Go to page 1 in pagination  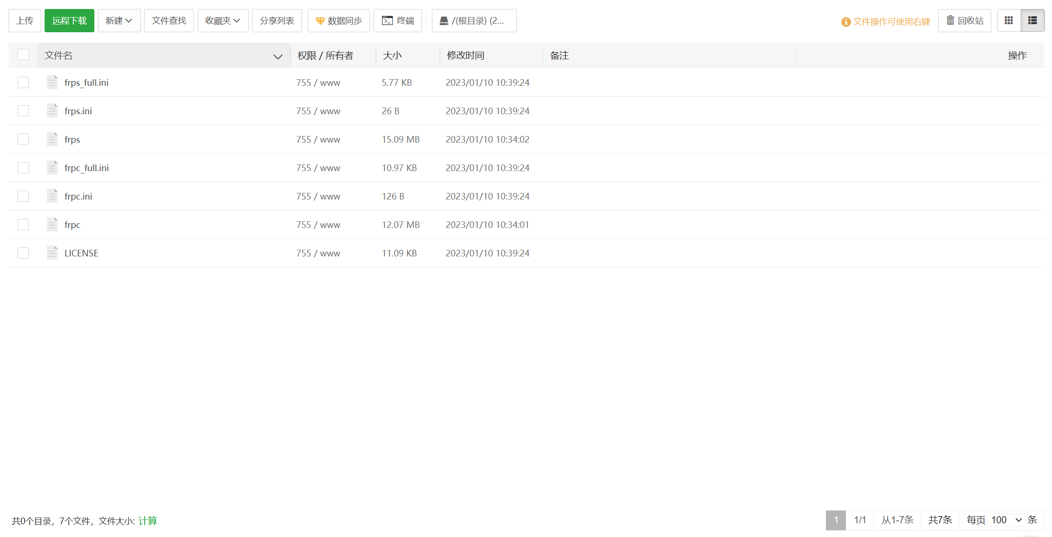tap(835, 520)
